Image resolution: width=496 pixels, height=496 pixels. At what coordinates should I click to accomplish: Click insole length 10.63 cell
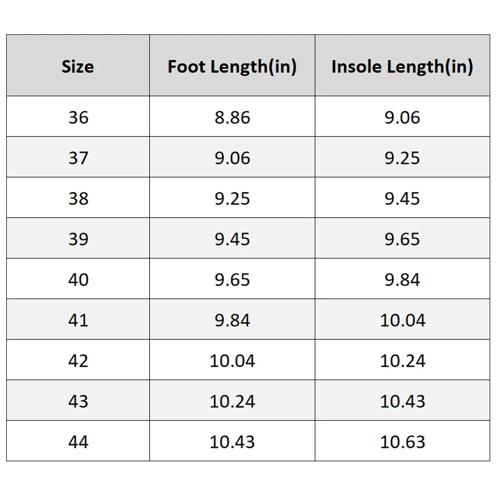402,441
